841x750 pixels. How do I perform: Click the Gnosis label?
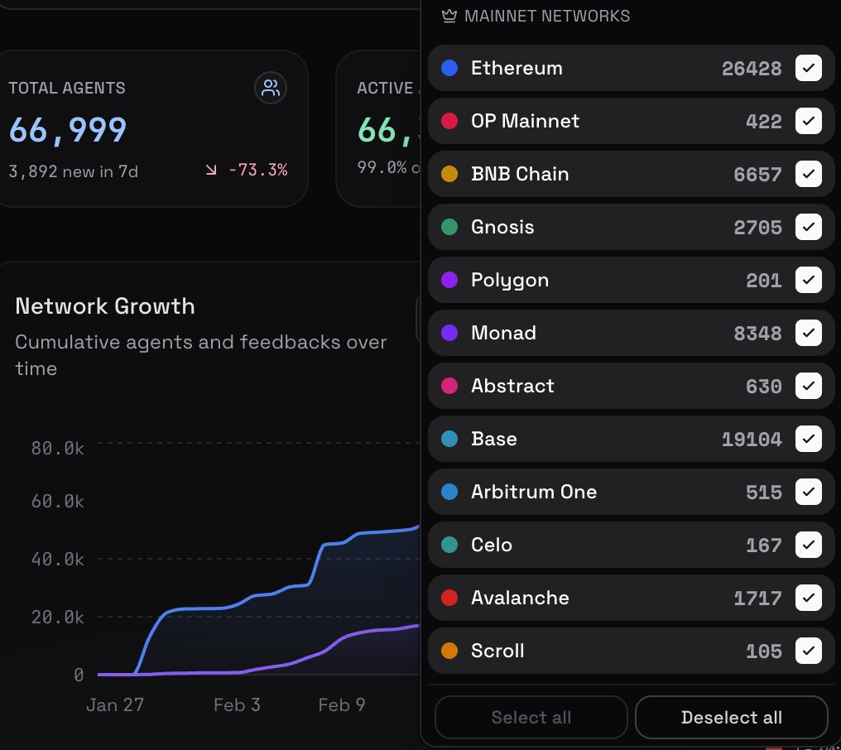tap(502, 227)
